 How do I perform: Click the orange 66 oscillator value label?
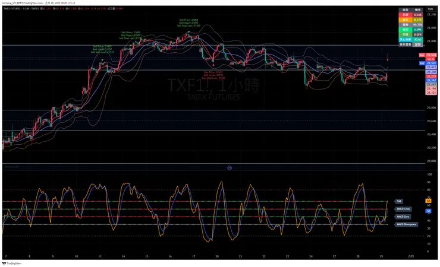point(429,201)
